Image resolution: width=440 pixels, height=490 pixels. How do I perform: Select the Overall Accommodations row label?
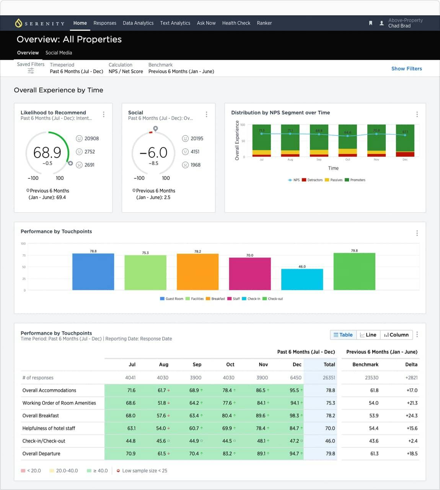[x=49, y=390]
